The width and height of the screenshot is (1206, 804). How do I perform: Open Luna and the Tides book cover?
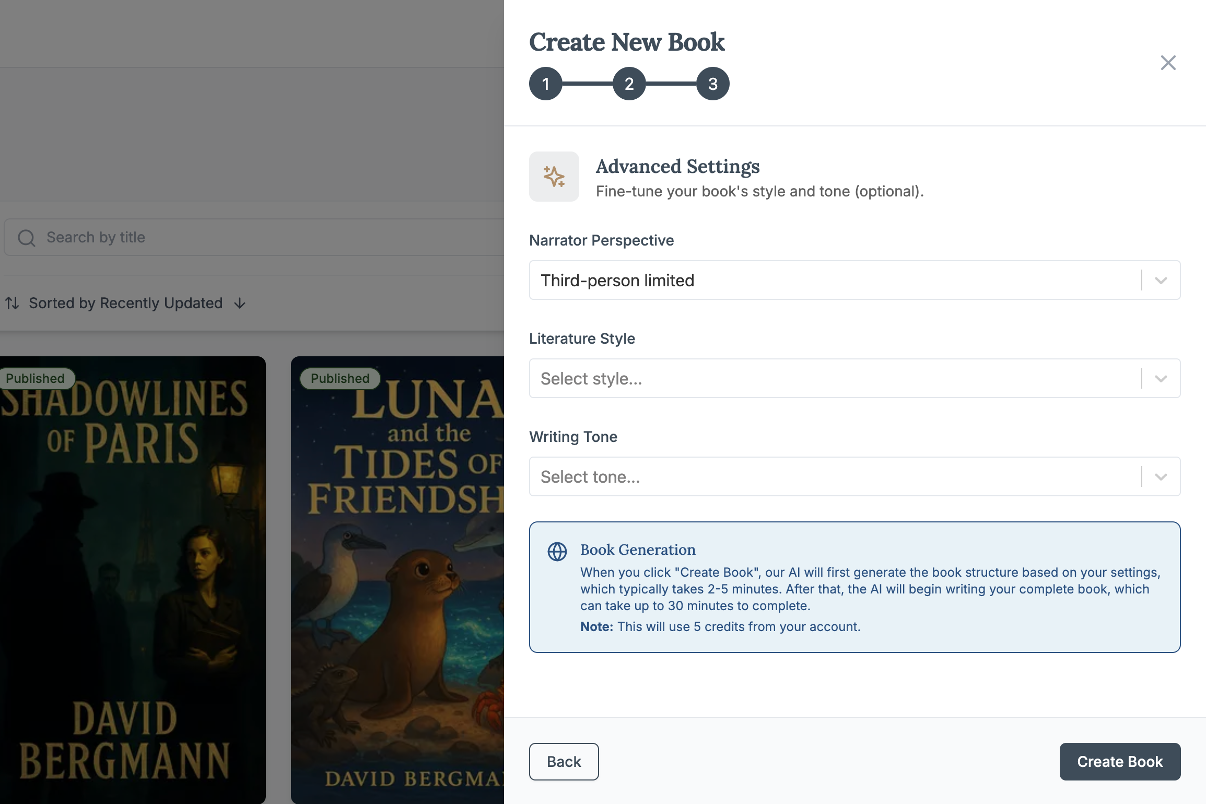point(397,580)
